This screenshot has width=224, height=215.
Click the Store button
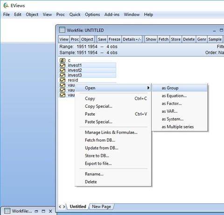(x=176, y=39)
